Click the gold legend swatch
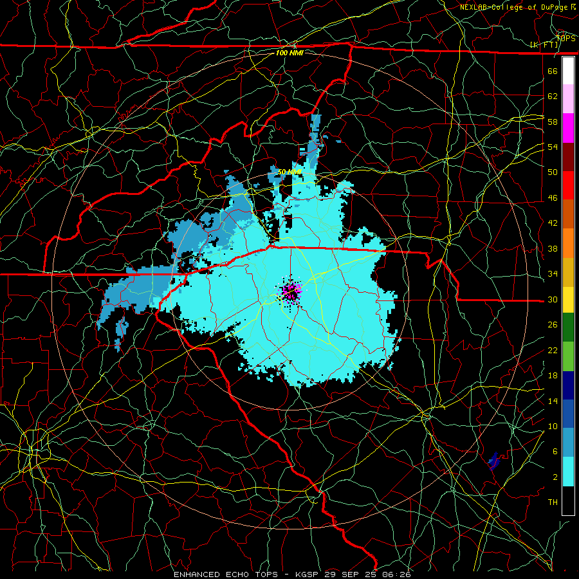This screenshot has height=579, width=579. [x=568, y=271]
